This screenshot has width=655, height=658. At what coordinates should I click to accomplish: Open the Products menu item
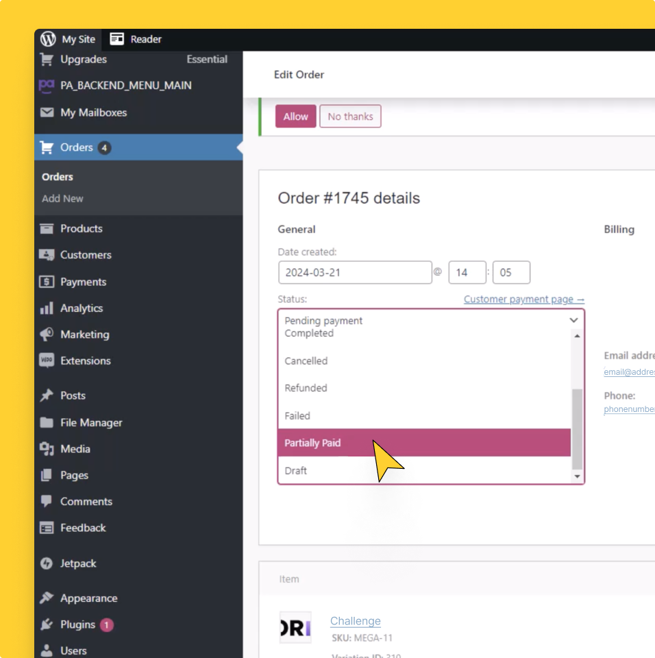click(x=81, y=228)
